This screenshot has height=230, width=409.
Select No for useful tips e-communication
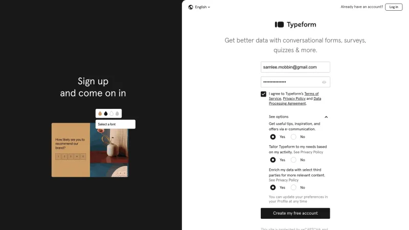click(x=293, y=136)
